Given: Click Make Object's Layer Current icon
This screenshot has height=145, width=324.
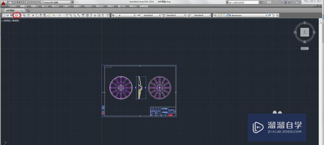Looking at the screenshot, I should (269, 15).
